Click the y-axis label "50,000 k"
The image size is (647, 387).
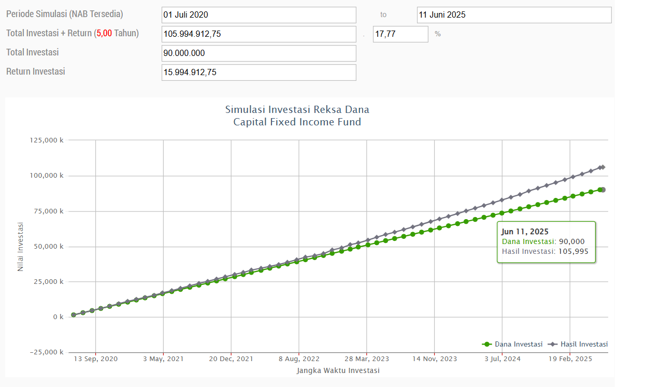coord(49,247)
